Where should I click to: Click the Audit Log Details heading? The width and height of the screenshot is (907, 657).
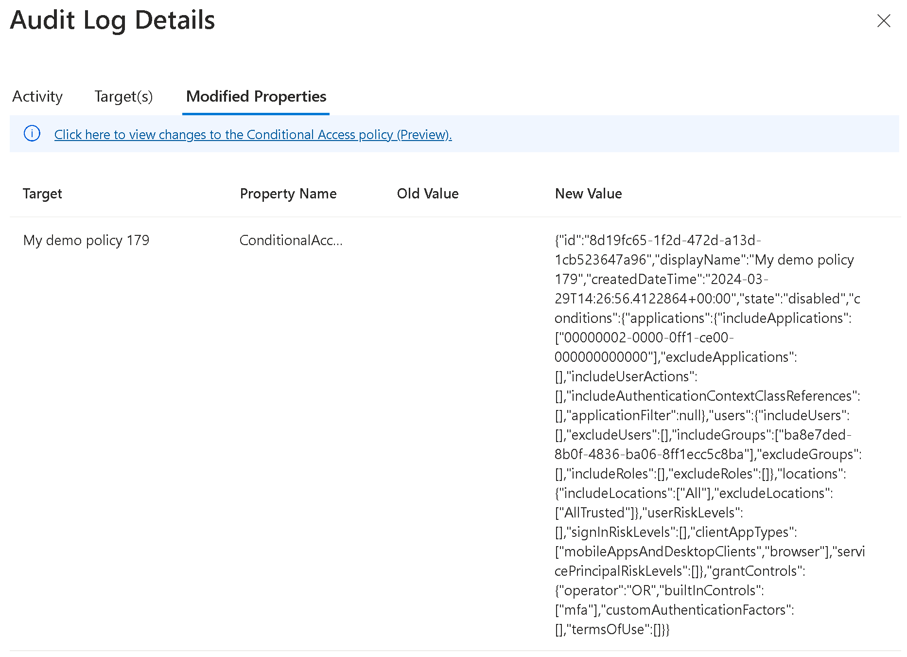(x=112, y=20)
